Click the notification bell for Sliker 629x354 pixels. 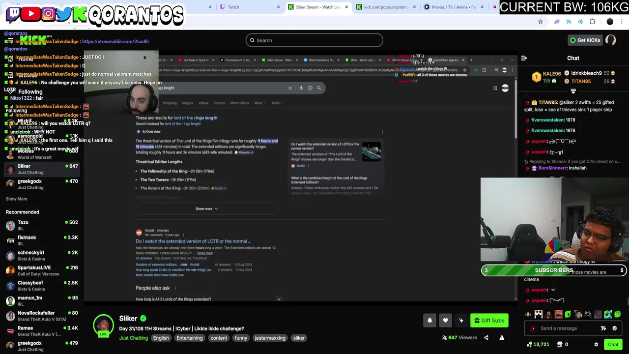[x=429, y=321]
